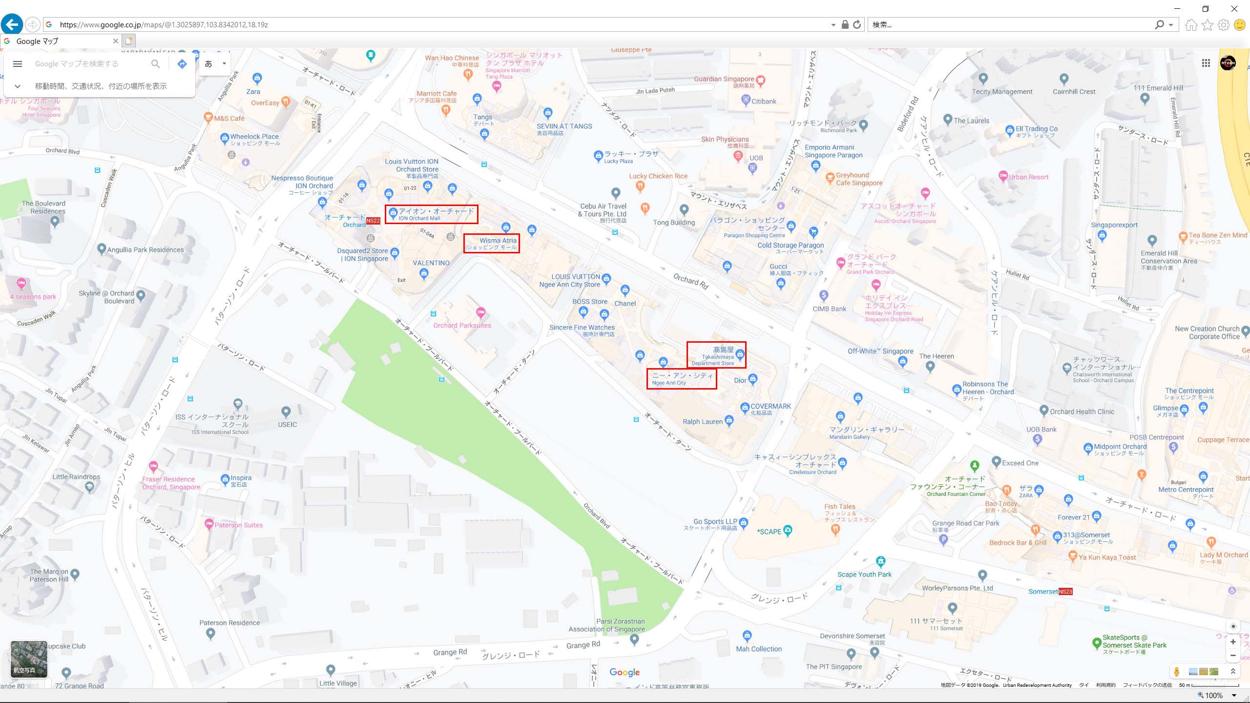Image resolution: width=1250 pixels, height=703 pixels.
Task: Select the Paterson Suites hotel pin
Action: [x=209, y=524]
